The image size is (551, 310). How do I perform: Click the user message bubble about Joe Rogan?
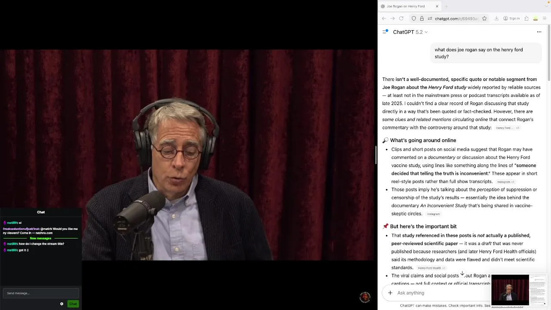coord(486,53)
